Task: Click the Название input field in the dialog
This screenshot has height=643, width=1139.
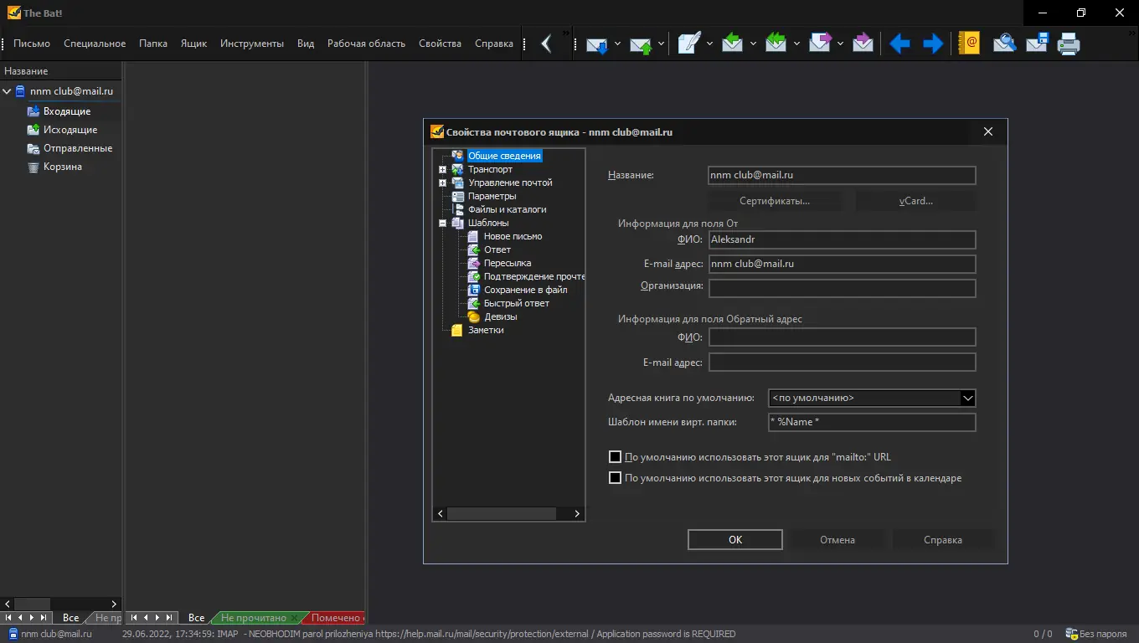Action: click(843, 176)
